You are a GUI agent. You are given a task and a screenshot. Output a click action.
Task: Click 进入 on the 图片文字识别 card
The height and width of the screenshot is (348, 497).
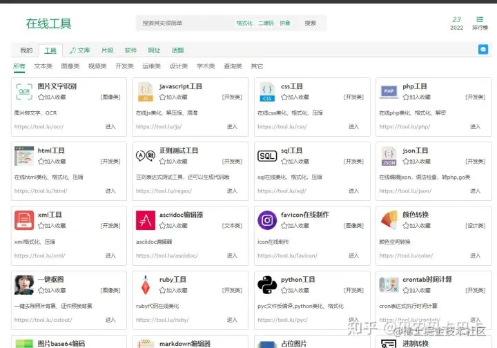[x=110, y=127]
